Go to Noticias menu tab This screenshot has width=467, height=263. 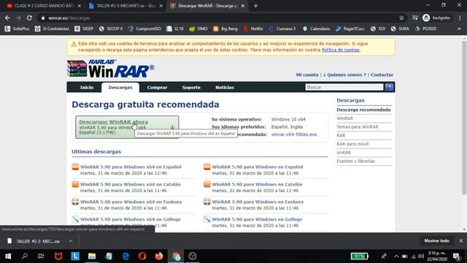point(225,88)
